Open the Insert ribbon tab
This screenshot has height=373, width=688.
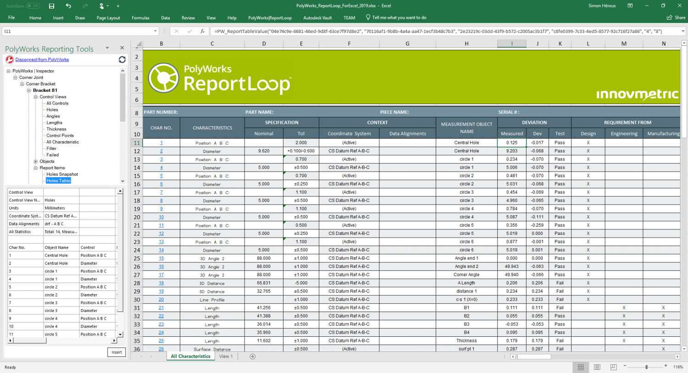pos(58,18)
